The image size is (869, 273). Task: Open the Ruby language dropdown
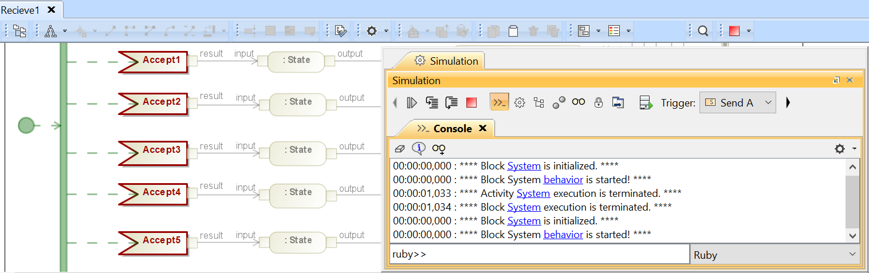coord(774,255)
